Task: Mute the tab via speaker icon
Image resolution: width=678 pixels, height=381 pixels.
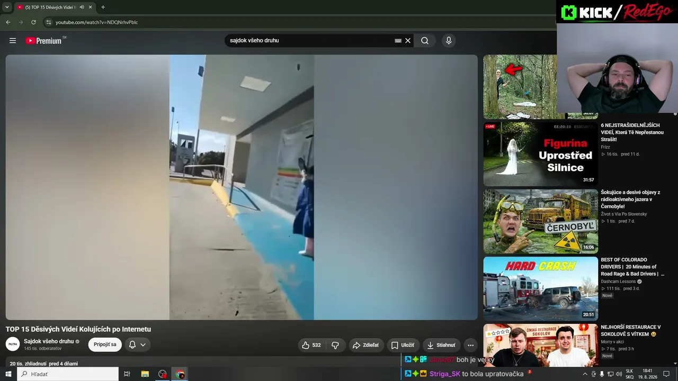Action: (82, 7)
